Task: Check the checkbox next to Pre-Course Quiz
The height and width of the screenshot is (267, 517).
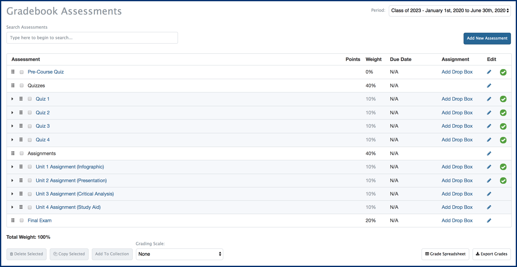Action: click(x=21, y=72)
